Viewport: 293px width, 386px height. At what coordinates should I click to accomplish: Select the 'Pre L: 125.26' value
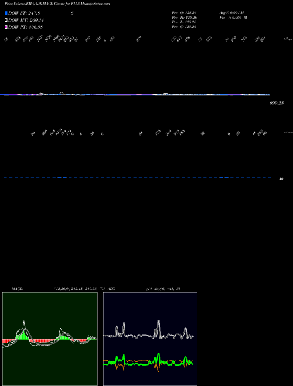point(184,22)
